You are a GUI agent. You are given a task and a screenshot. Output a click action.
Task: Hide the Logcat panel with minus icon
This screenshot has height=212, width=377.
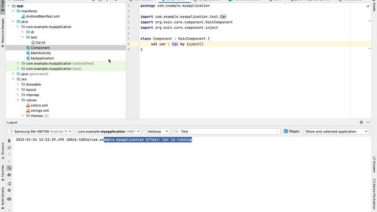(x=368, y=122)
